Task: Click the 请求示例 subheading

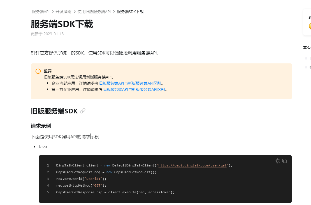Action: [41, 126]
